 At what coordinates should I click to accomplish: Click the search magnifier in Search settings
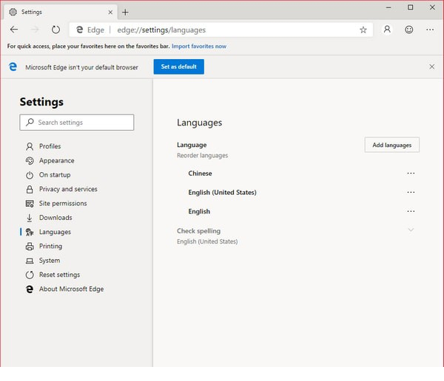point(30,122)
